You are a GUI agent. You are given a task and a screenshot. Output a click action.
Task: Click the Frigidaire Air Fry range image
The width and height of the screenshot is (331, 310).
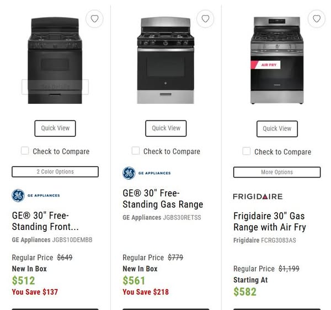coord(277,61)
